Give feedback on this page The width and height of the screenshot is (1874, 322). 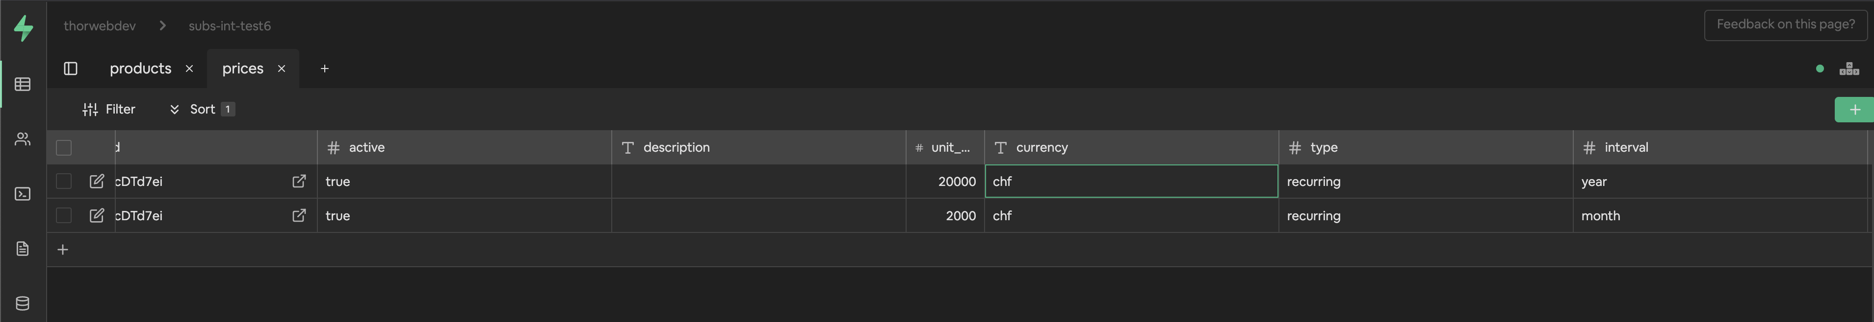tap(1785, 24)
